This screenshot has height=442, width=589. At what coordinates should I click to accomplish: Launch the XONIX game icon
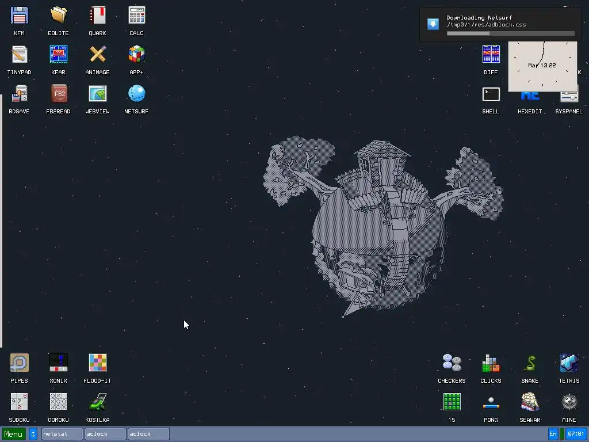point(58,363)
